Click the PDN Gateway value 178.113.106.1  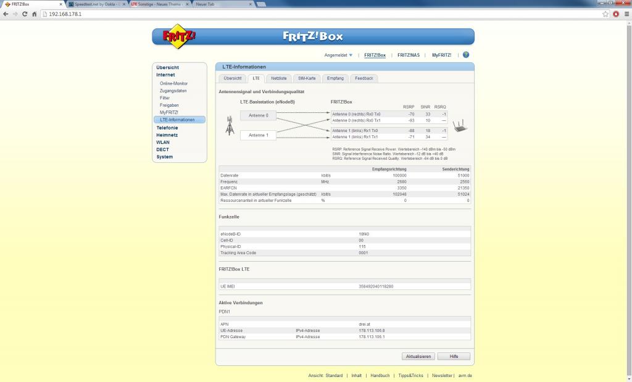click(x=372, y=337)
